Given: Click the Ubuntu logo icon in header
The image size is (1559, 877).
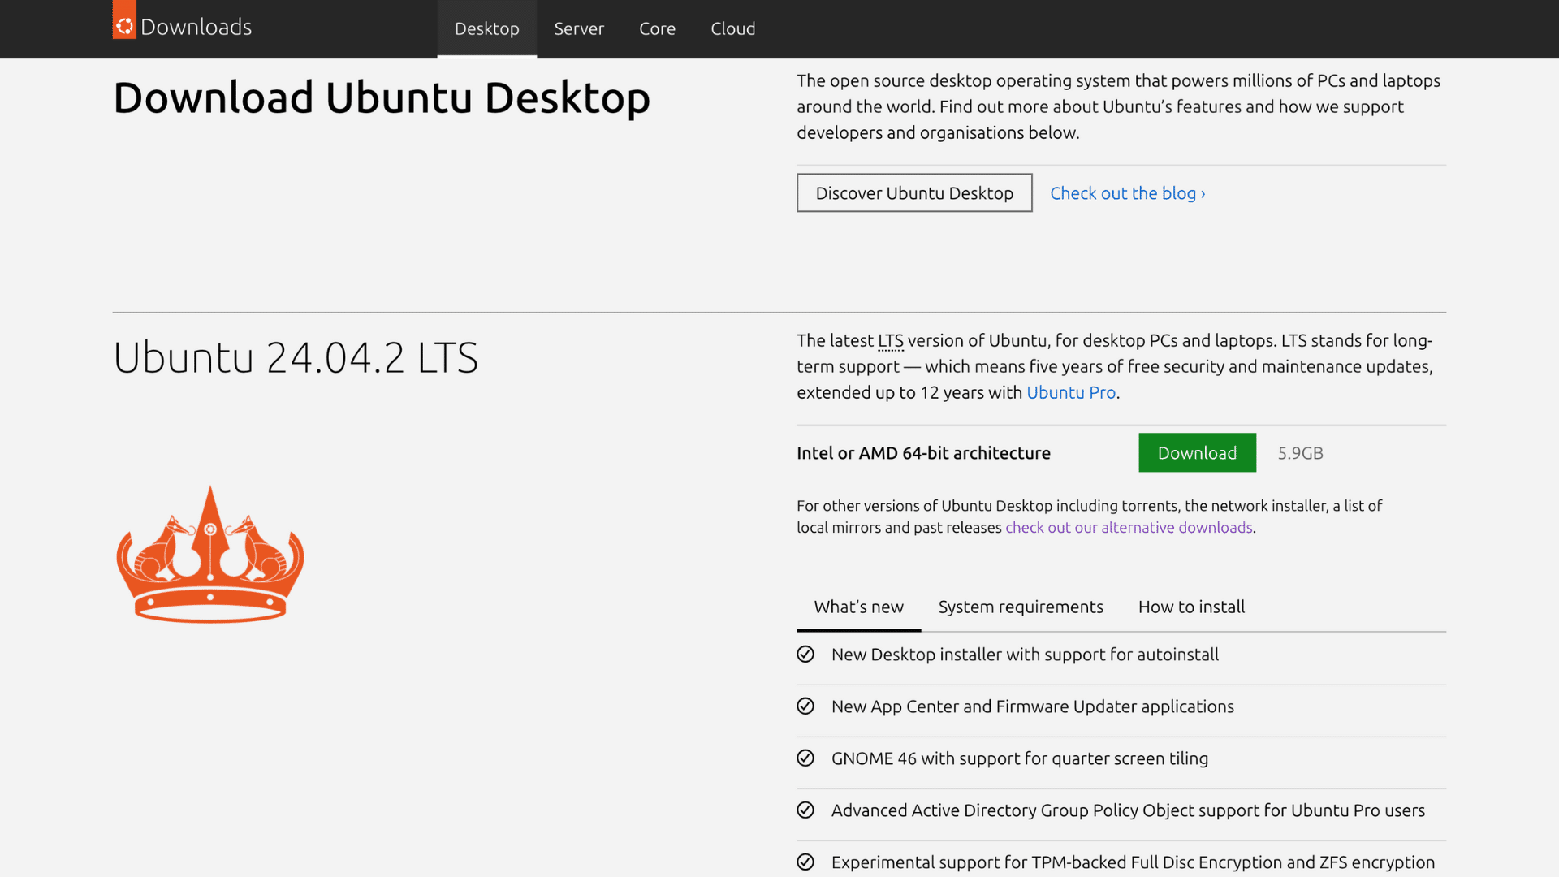Looking at the screenshot, I should tap(124, 19).
